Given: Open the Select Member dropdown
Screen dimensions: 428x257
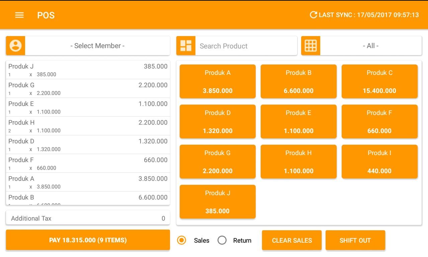Looking at the screenshot, I should point(97,46).
